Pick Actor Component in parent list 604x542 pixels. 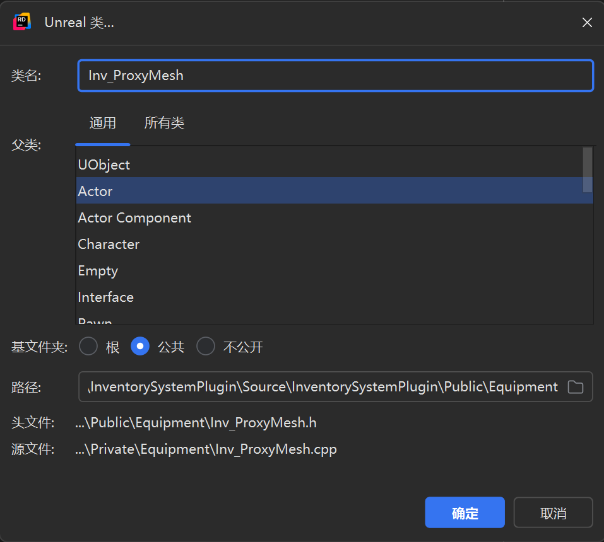(x=134, y=217)
